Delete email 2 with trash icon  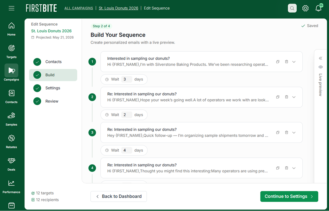287,97
